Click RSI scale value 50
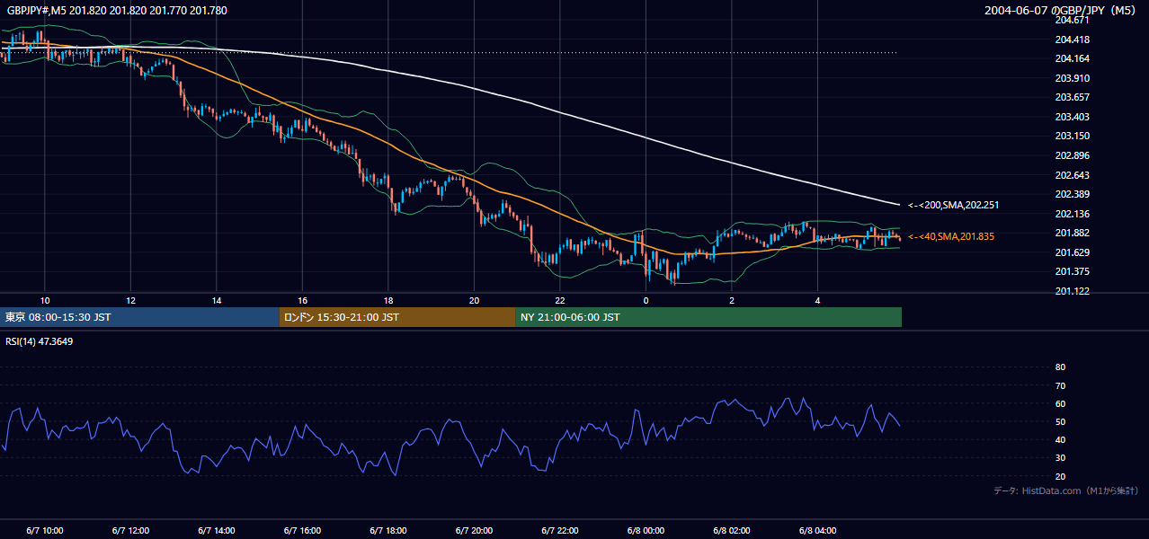Viewport: 1149px width, 539px height. (1060, 421)
